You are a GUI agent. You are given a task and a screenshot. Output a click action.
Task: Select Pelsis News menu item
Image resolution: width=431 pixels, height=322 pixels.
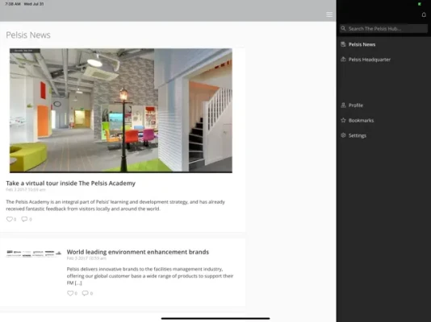362,44
